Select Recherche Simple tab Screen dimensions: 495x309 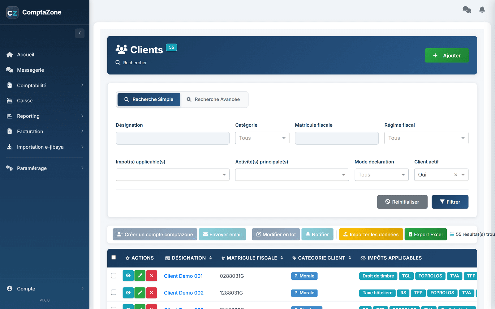coord(149,99)
